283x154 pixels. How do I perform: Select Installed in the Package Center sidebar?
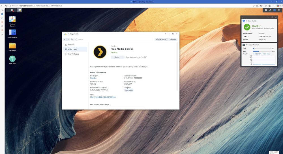coord(75,45)
